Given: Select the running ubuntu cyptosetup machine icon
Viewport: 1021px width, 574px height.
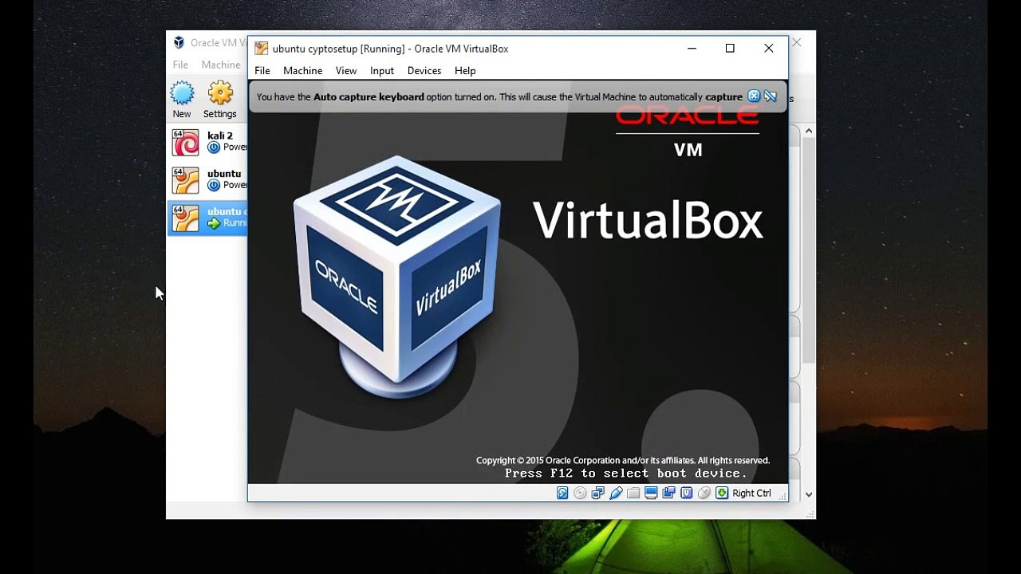Looking at the screenshot, I should click(186, 218).
